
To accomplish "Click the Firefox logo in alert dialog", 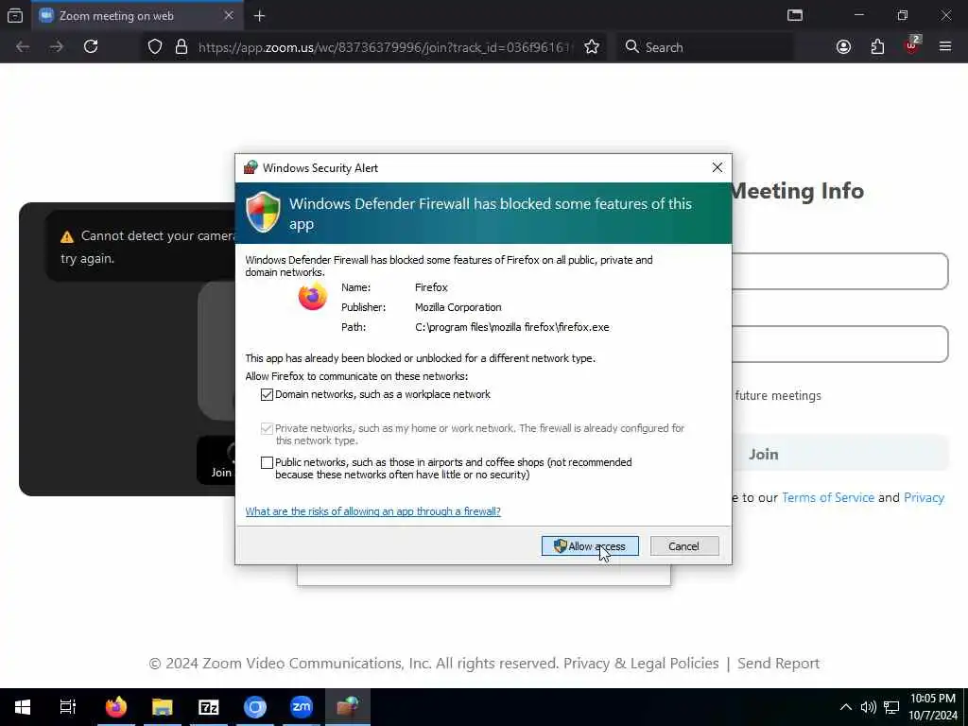I will pyautogui.click(x=312, y=296).
